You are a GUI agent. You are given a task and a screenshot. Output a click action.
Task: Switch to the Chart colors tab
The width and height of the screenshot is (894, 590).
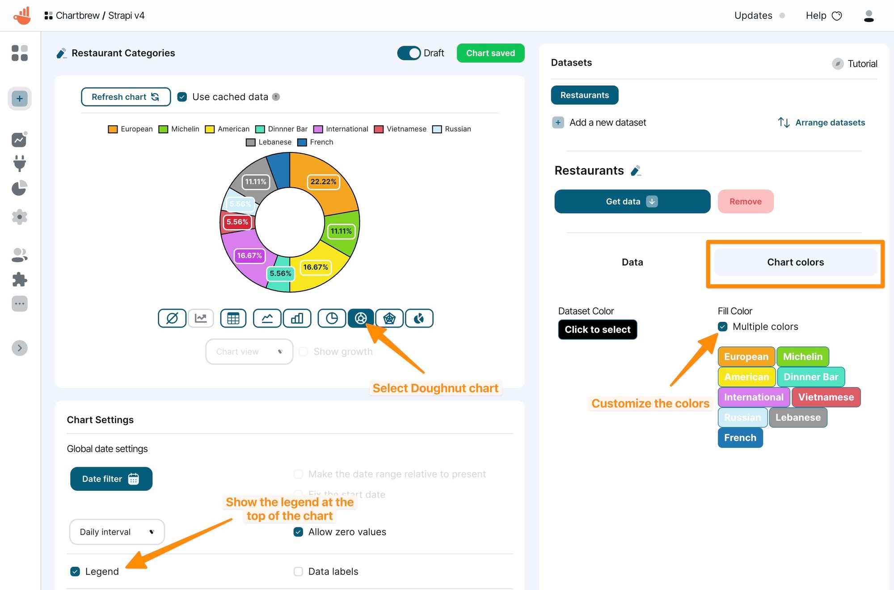(x=795, y=262)
